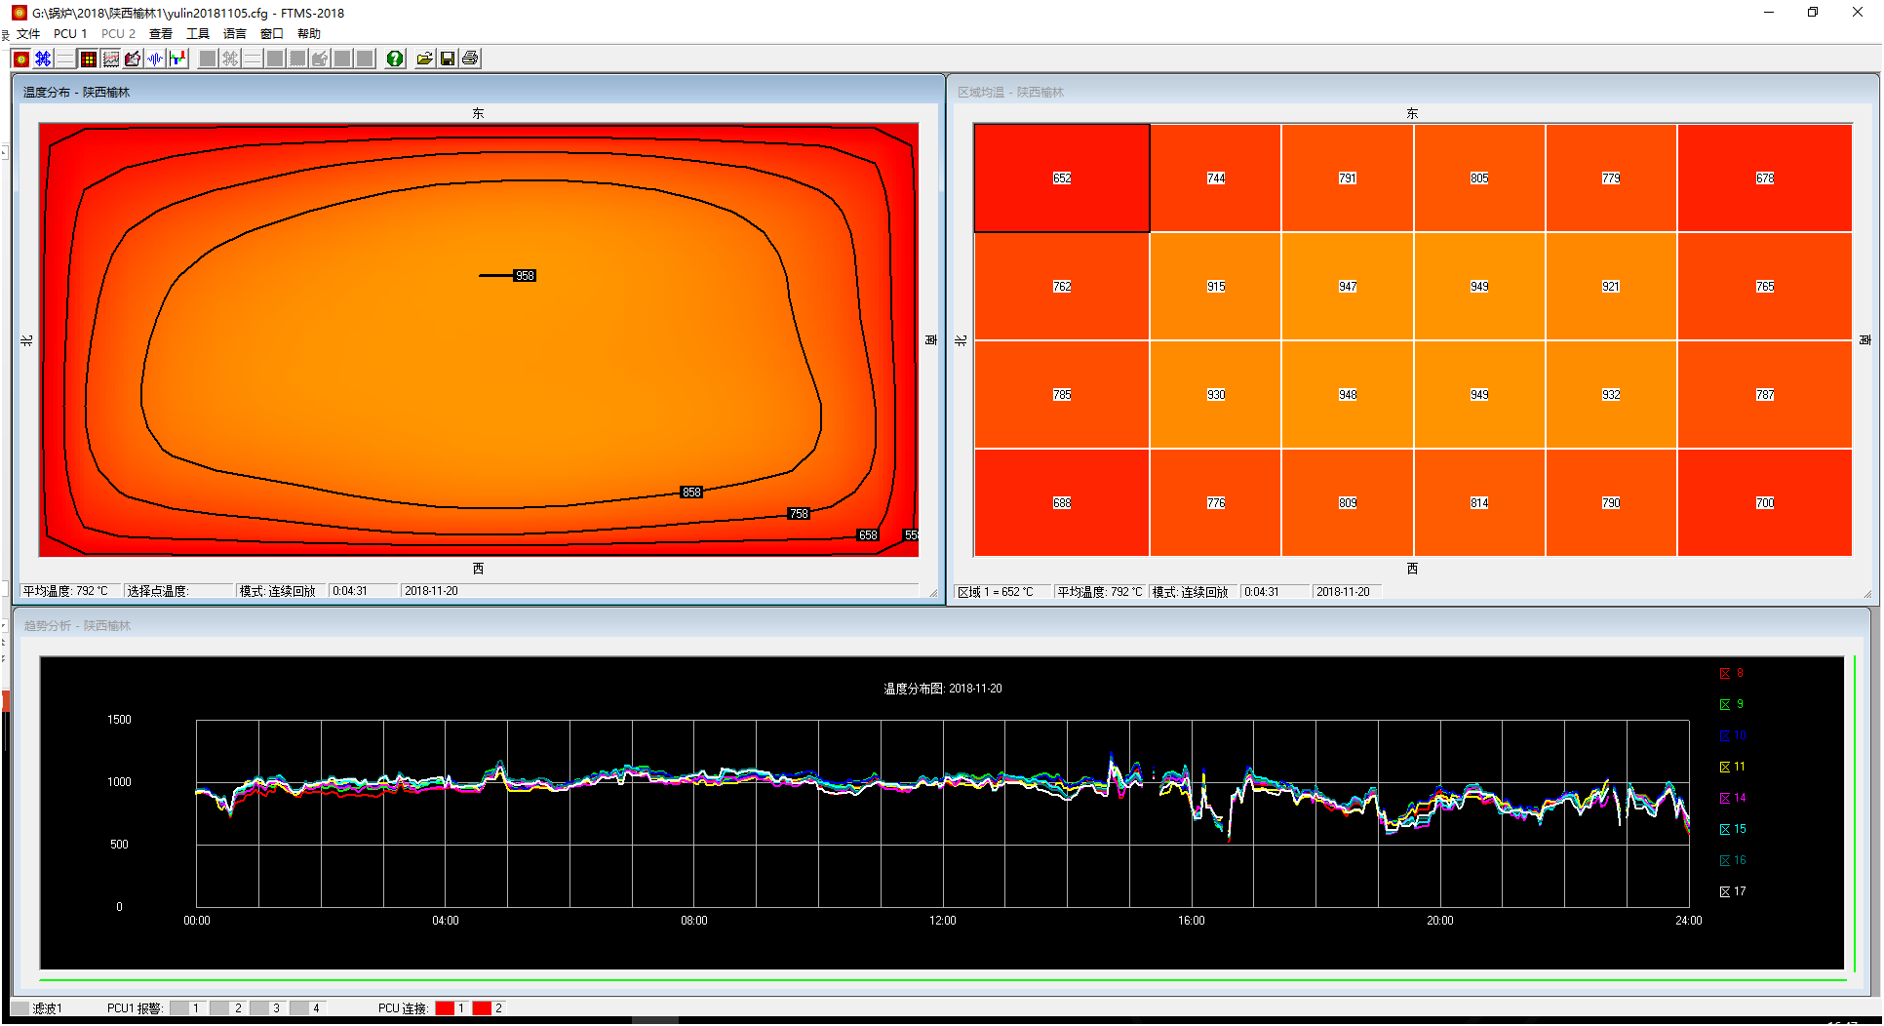Viewport: 1884px width, 1026px height.
Task: Click the 模式: 连续回放 status field in temperature distribution panel
Action: tap(281, 591)
